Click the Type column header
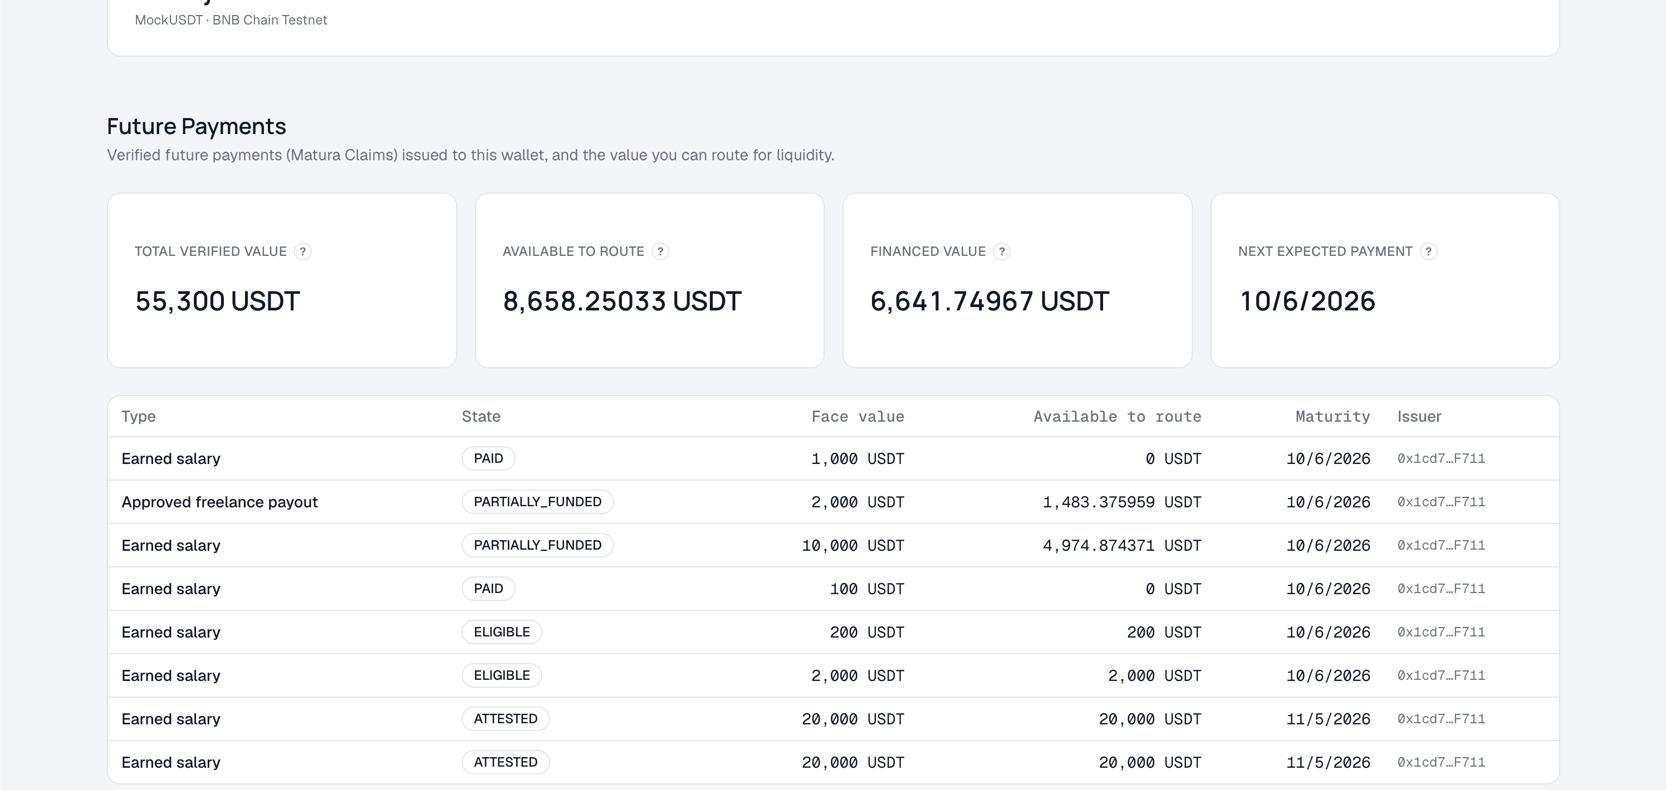 pos(139,417)
